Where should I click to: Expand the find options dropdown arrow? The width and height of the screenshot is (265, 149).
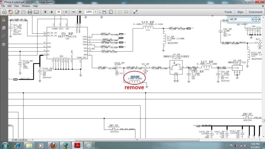click(252, 19)
